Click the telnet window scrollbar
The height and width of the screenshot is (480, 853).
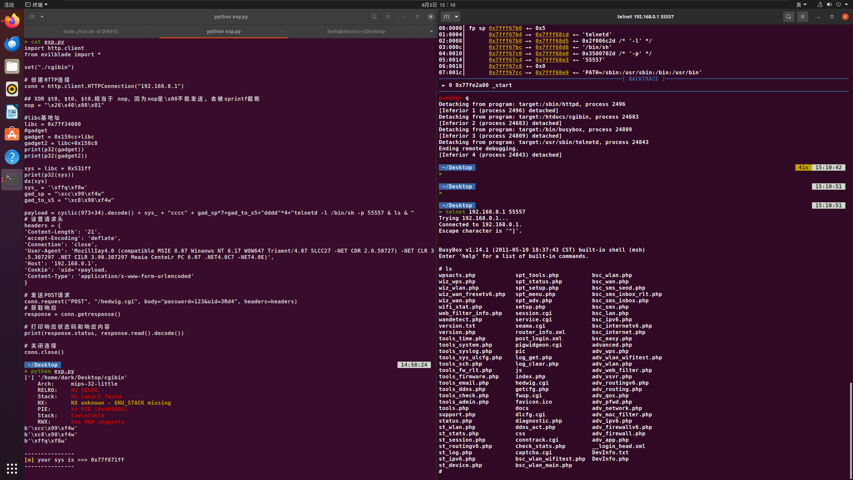(851, 430)
